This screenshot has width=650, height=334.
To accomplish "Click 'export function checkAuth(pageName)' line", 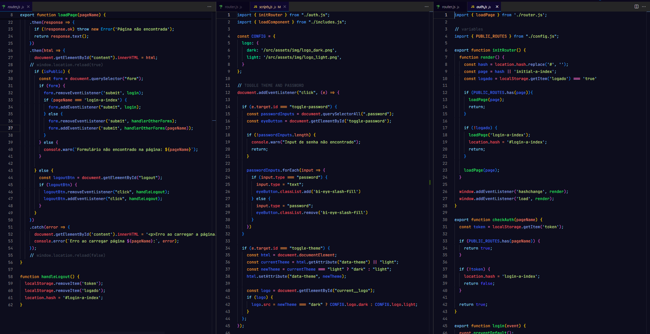I will (x=496, y=220).
